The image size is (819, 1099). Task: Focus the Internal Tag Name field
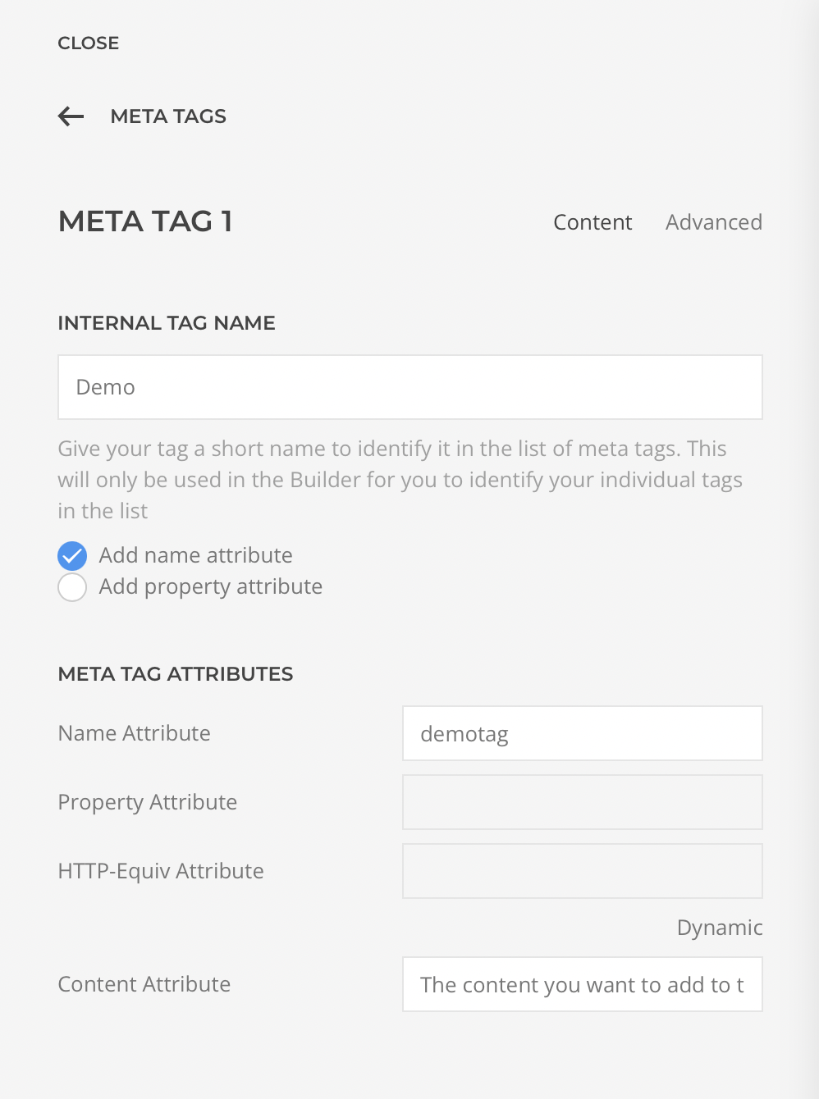409,387
